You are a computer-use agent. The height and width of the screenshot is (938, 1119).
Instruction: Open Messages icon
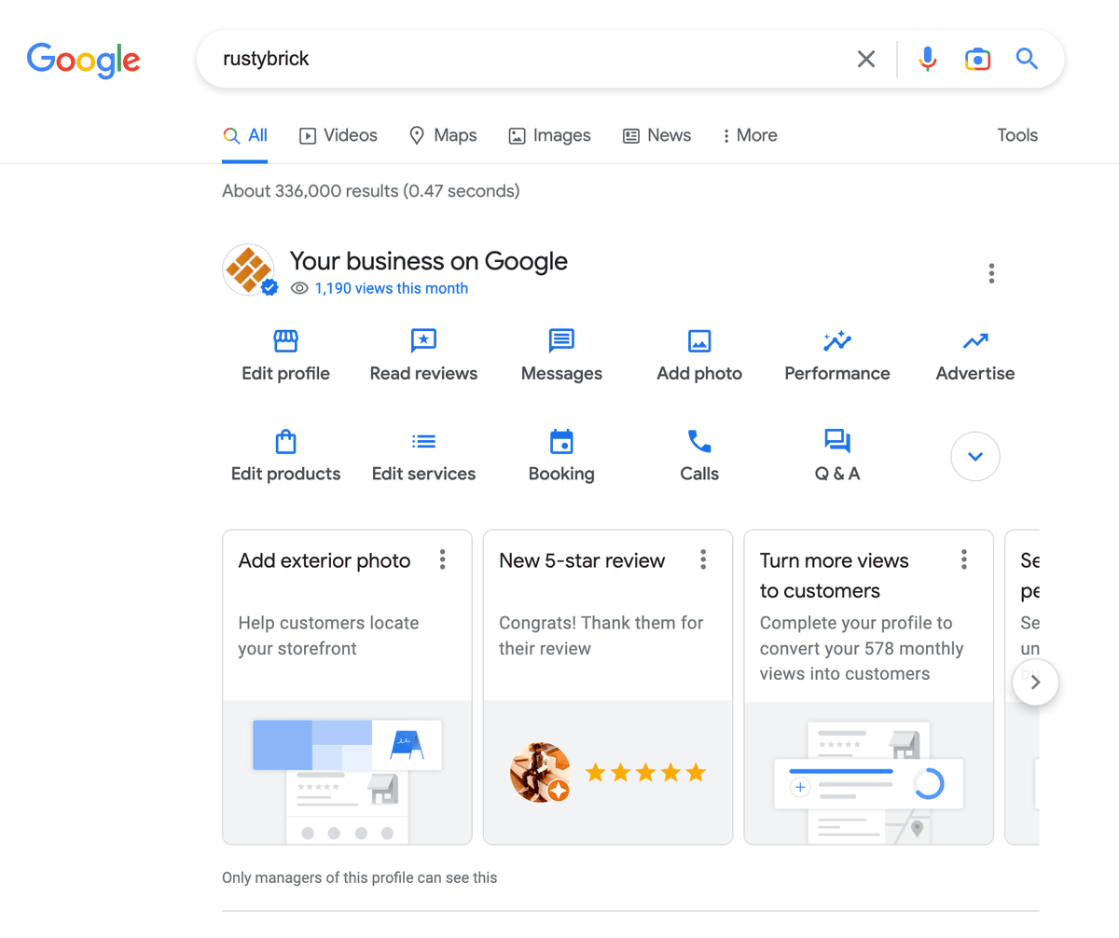pyautogui.click(x=561, y=340)
